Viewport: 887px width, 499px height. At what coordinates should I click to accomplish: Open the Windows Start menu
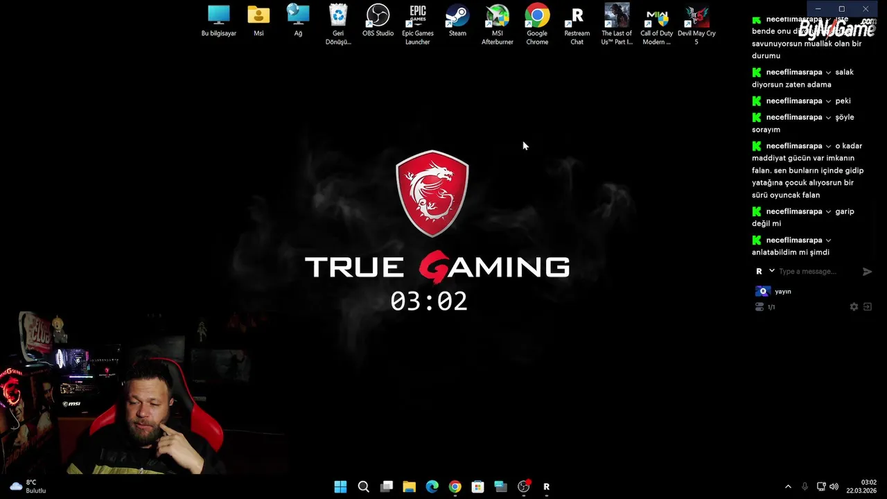click(340, 487)
